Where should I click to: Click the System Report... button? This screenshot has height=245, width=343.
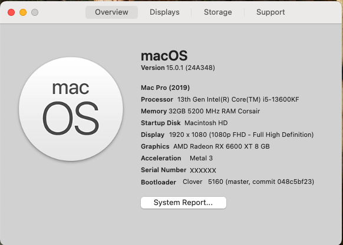(x=183, y=203)
